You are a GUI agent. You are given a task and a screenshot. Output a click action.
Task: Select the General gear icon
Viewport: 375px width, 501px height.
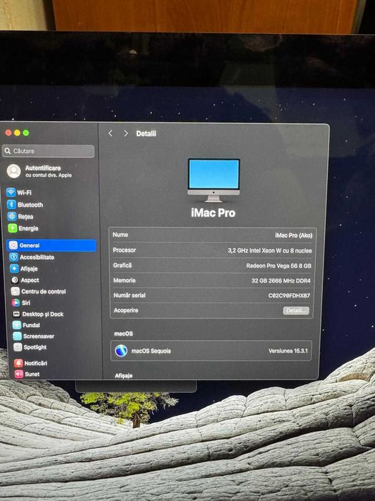tap(14, 245)
